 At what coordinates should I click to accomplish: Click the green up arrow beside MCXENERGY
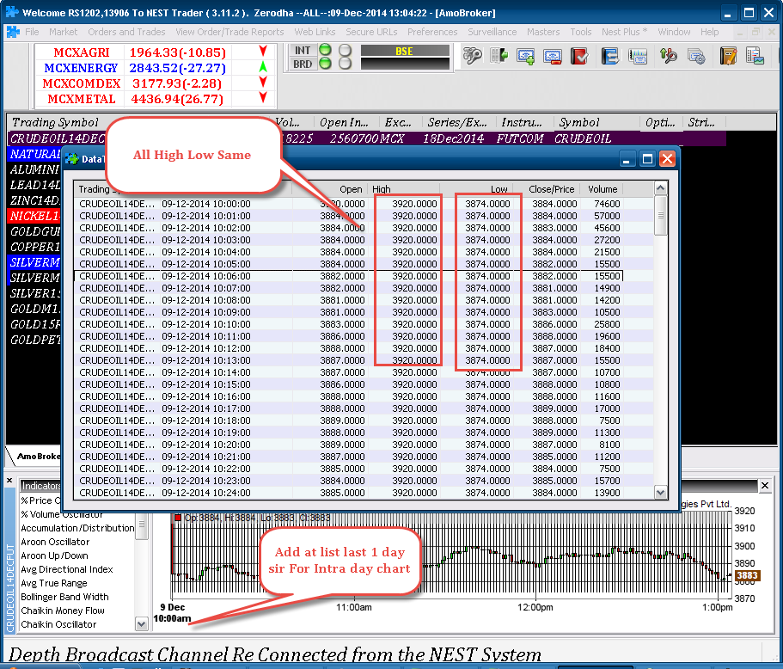tap(263, 66)
